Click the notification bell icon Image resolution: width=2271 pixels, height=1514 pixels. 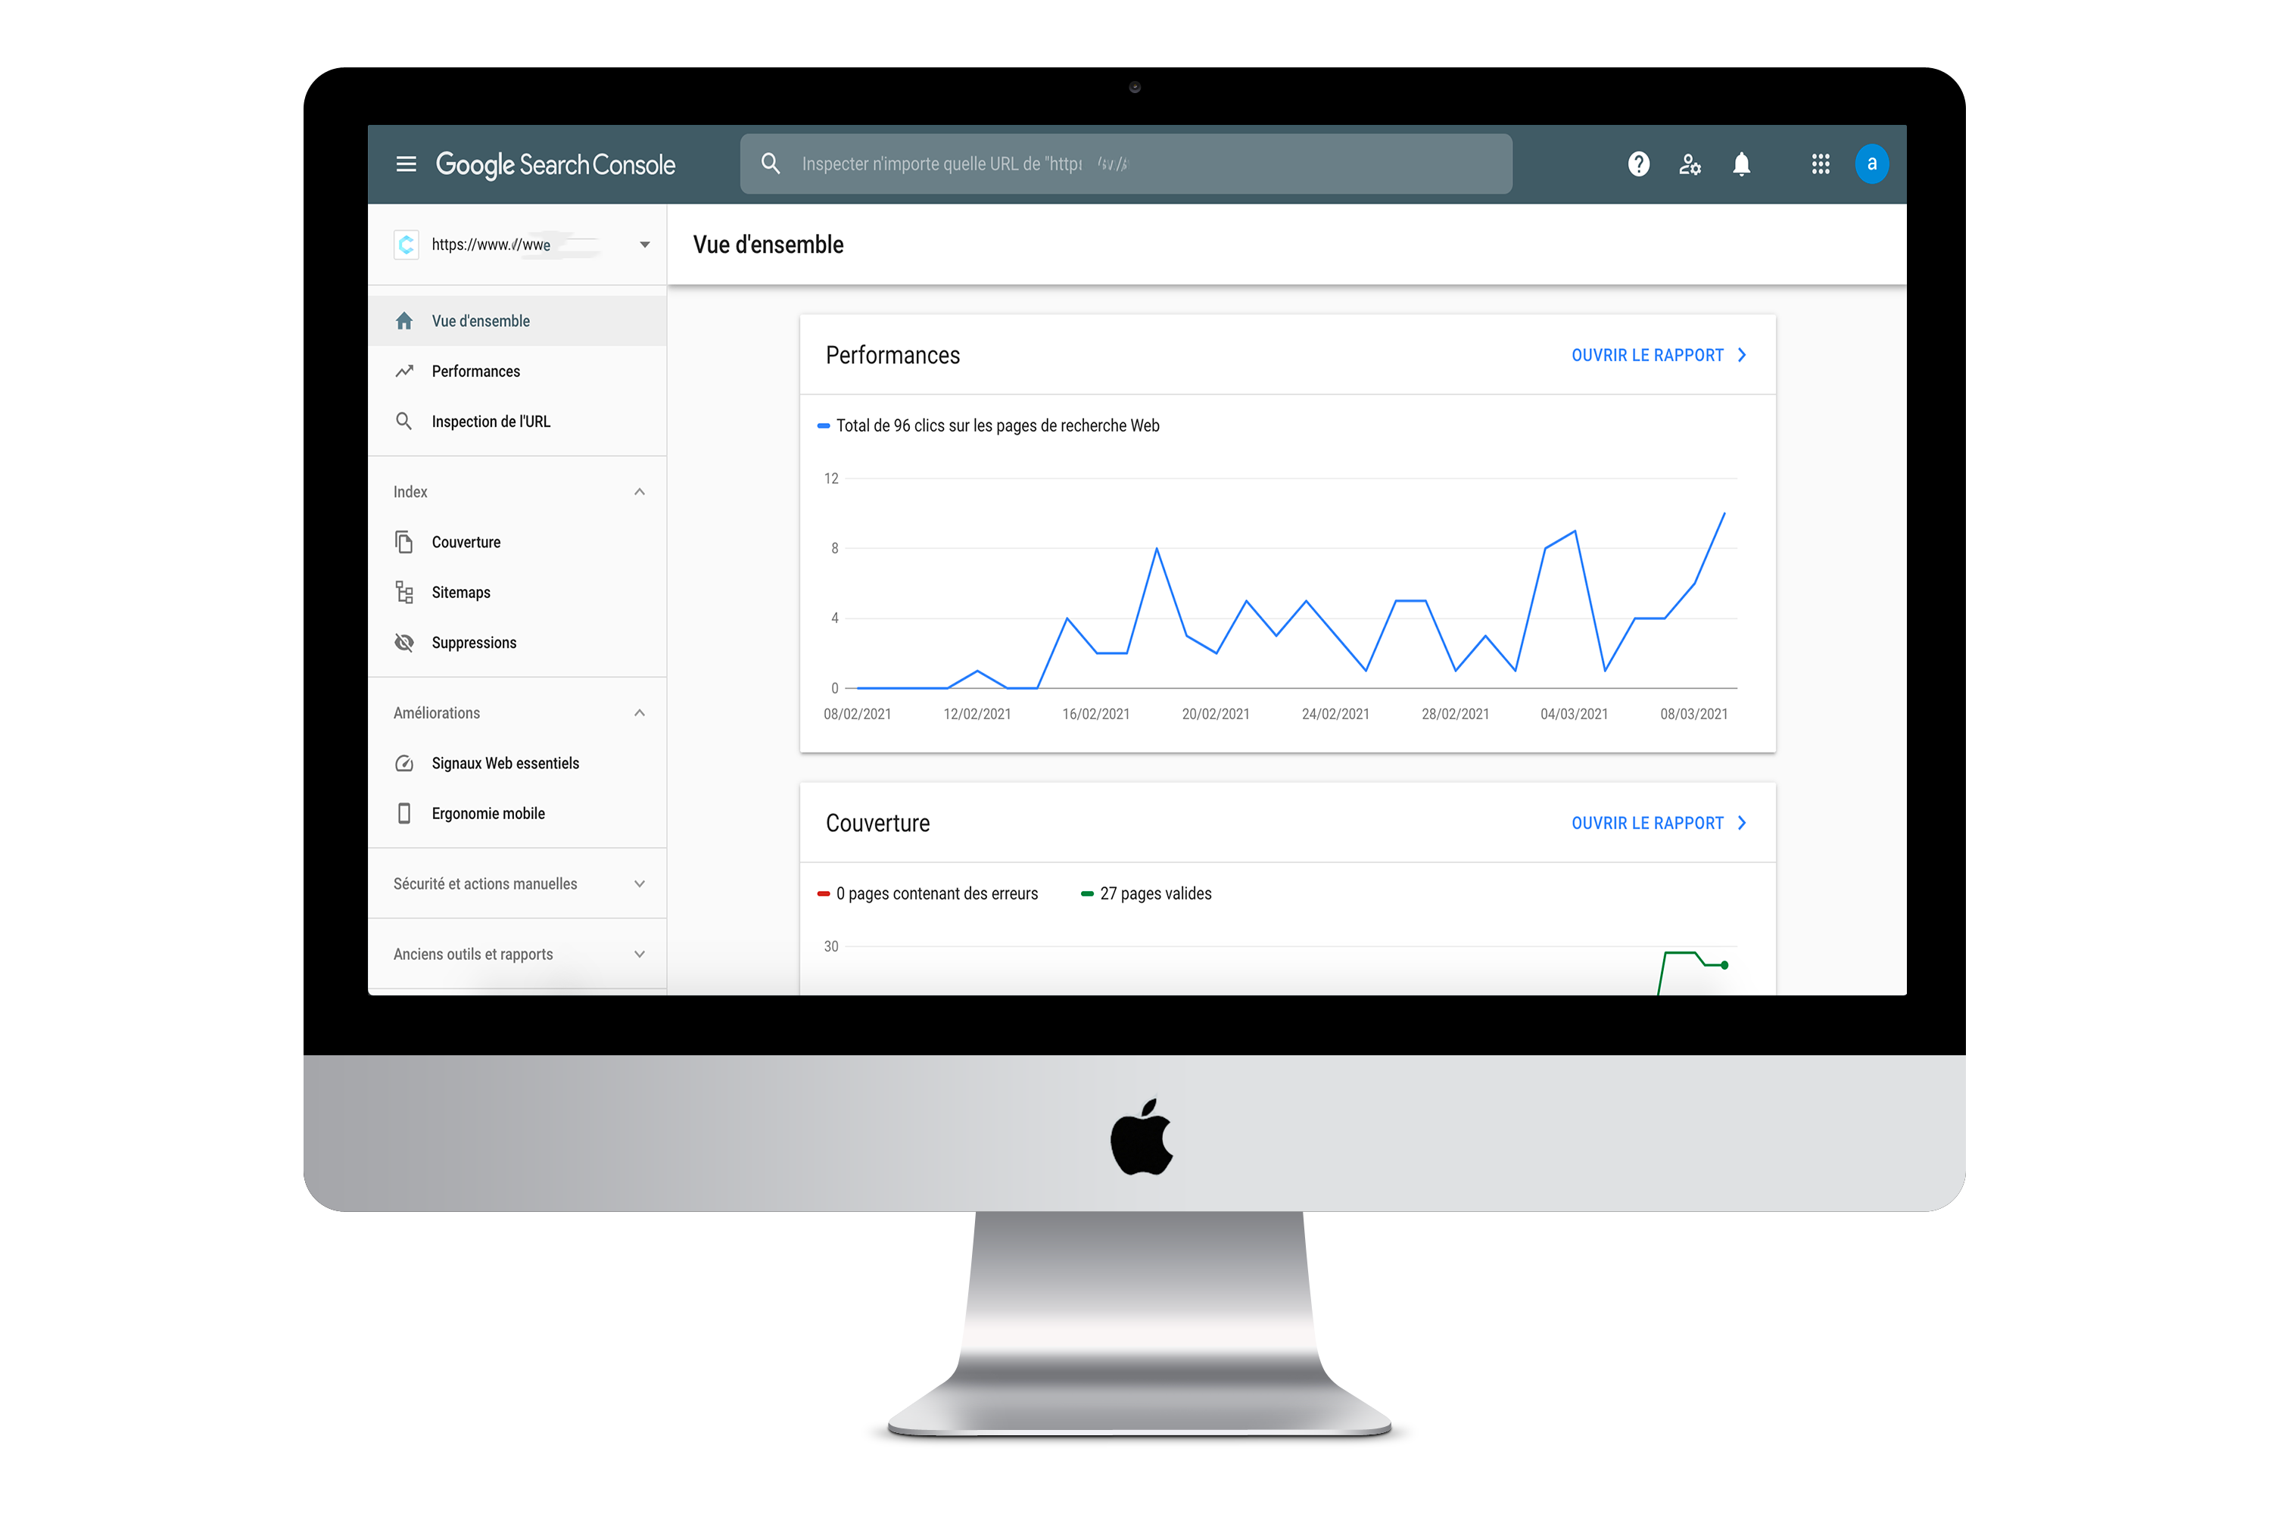click(1742, 164)
